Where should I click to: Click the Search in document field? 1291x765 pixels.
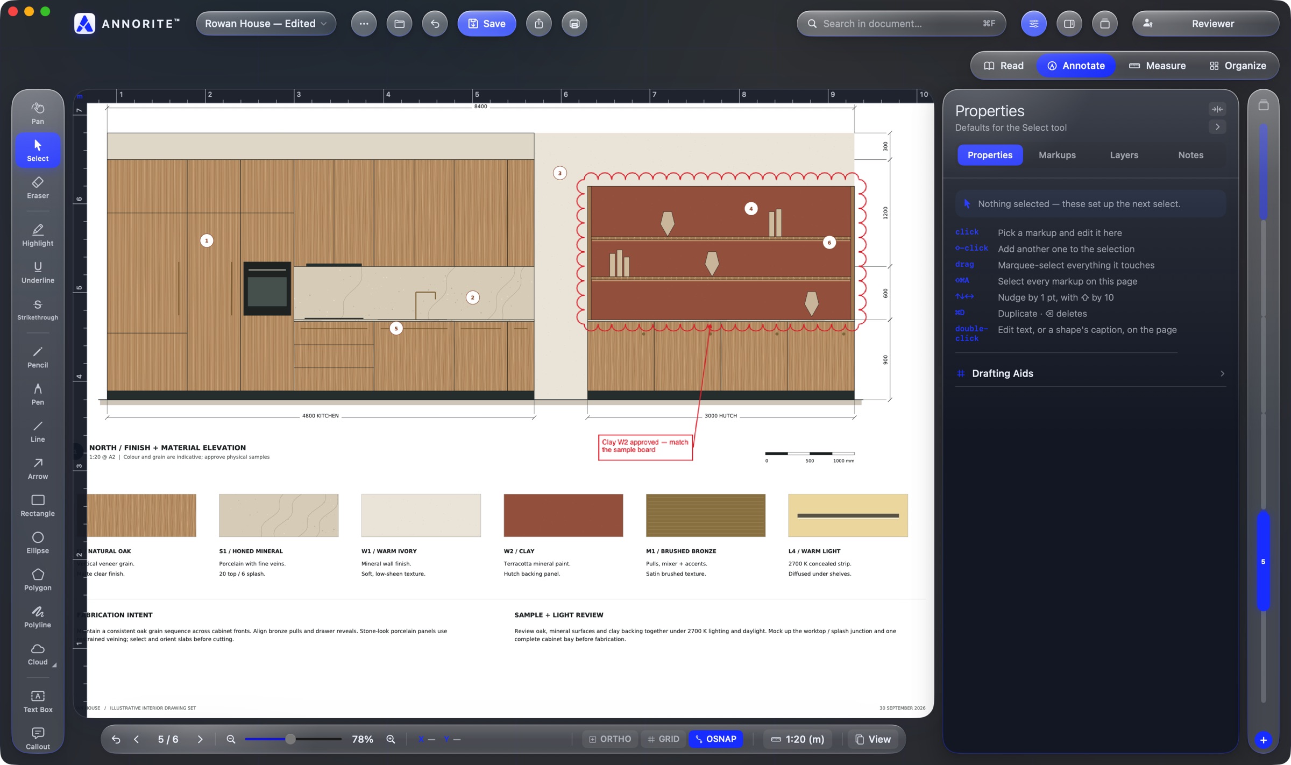click(900, 24)
